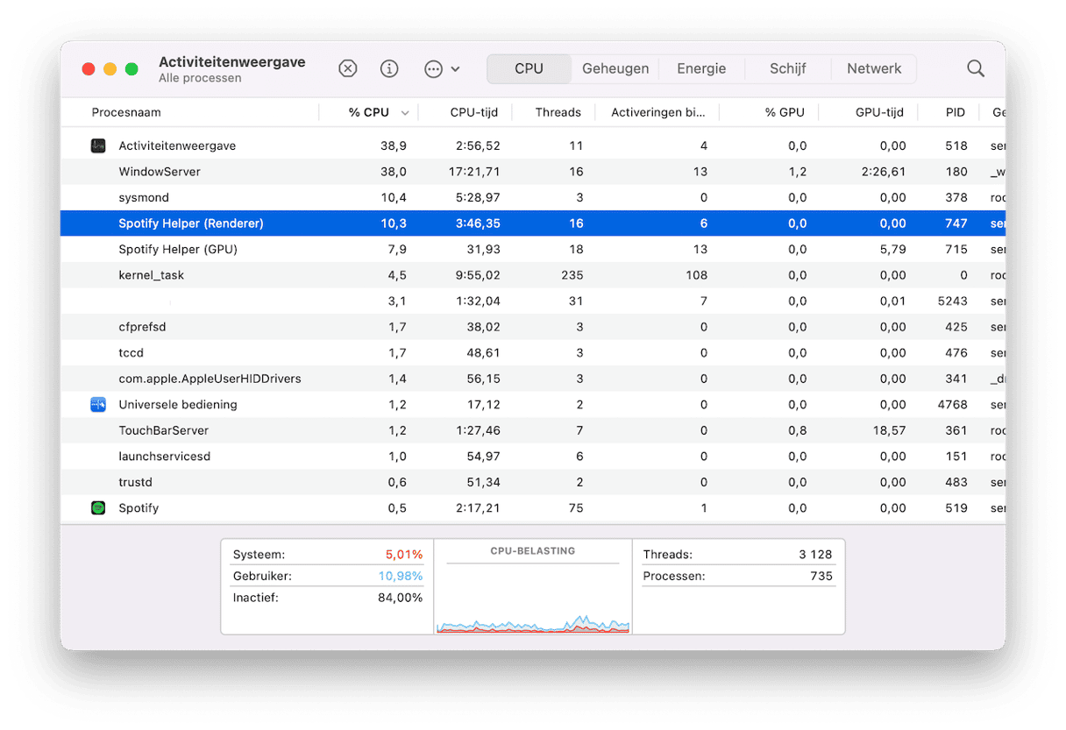
Task: Go to the Netwerk tab
Action: [874, 68]
